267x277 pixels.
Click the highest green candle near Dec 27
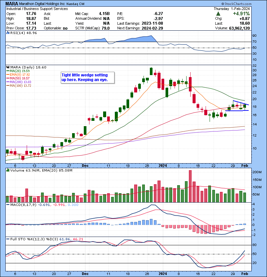point(151,71)
